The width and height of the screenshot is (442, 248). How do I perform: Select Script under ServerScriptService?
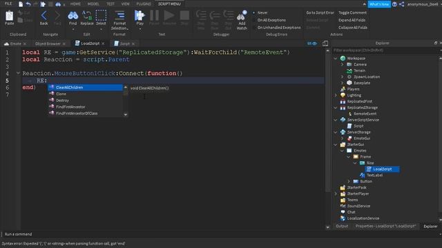pyautogui.click(x=358, y=126)
